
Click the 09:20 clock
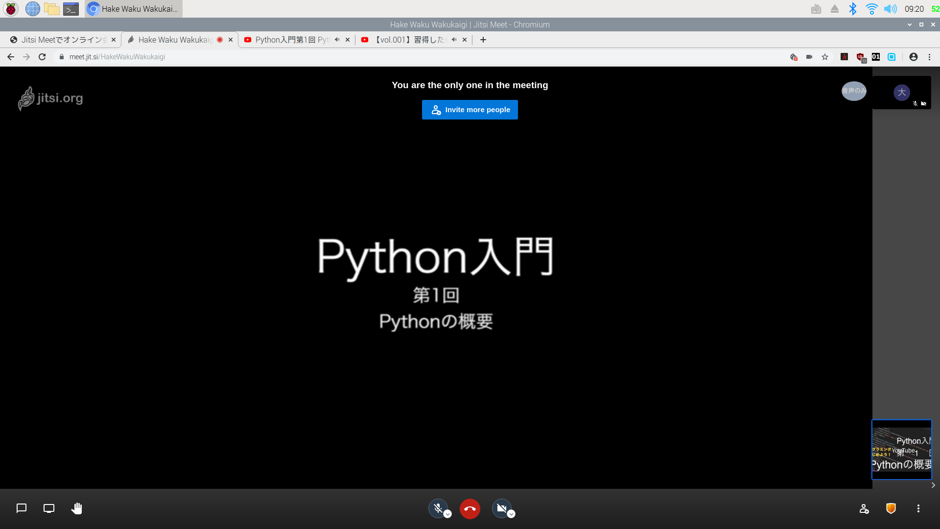point(914,9)
